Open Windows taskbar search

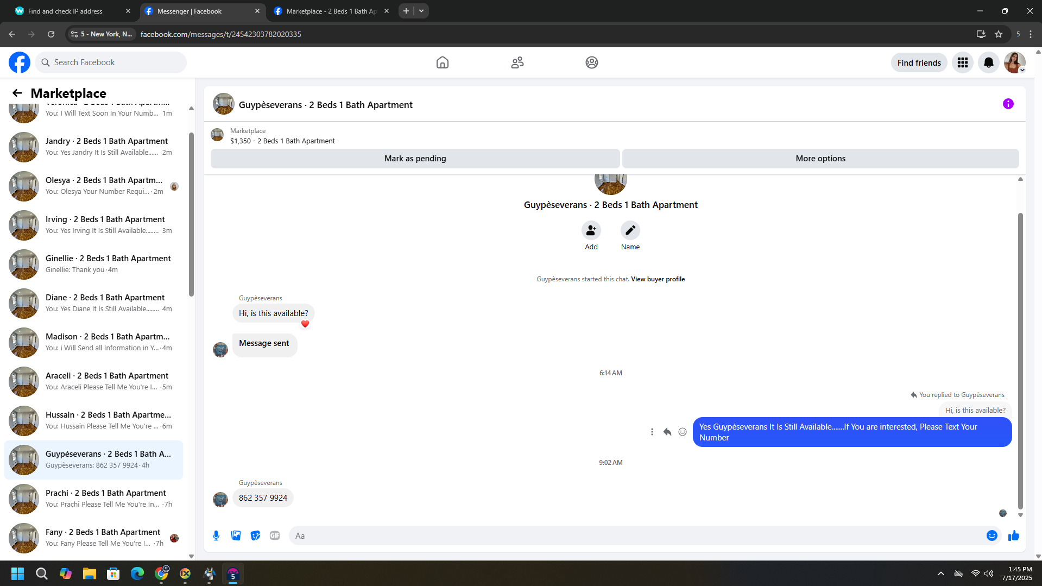[42, 574]
